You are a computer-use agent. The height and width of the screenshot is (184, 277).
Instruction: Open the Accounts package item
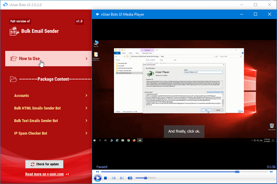click(21, 96)
